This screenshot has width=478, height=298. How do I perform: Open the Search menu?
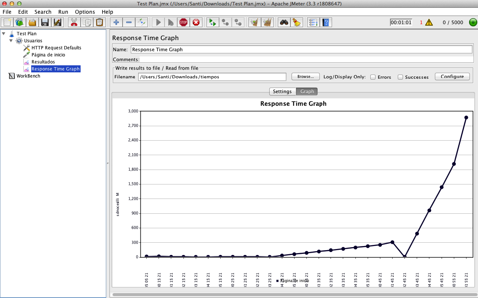point(43,12)
